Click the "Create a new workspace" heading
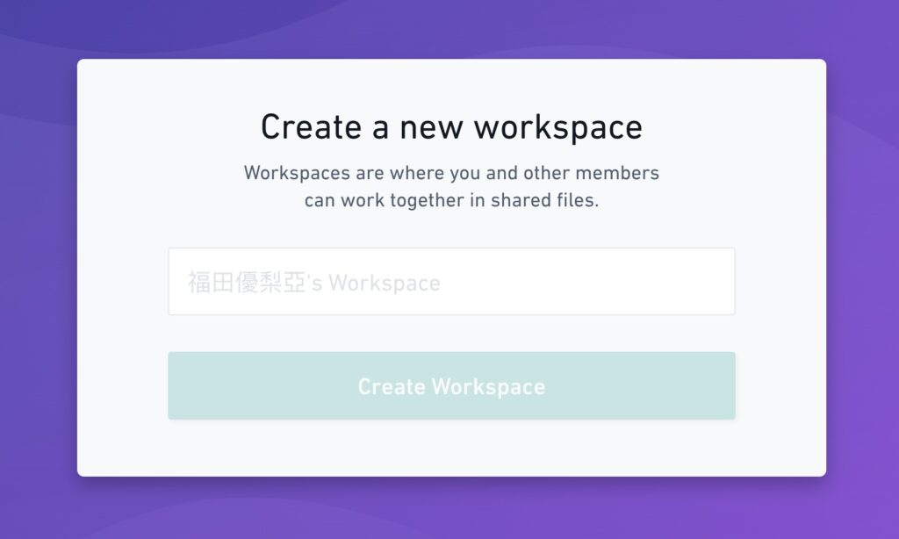 point(451,127)
